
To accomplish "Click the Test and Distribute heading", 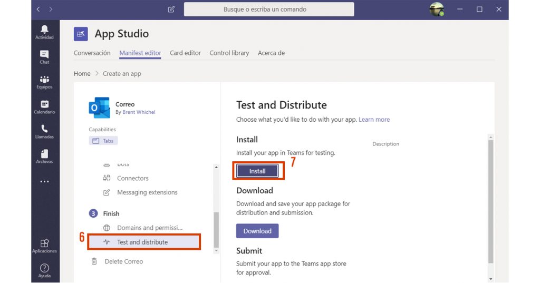I will pos(282,105).
